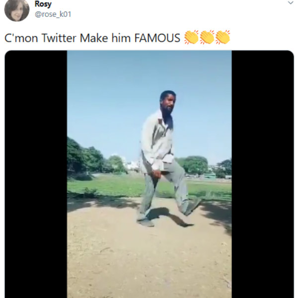Click the word FAMOUS in the tweet
This screenshot has height=298, width=298.
157,38
